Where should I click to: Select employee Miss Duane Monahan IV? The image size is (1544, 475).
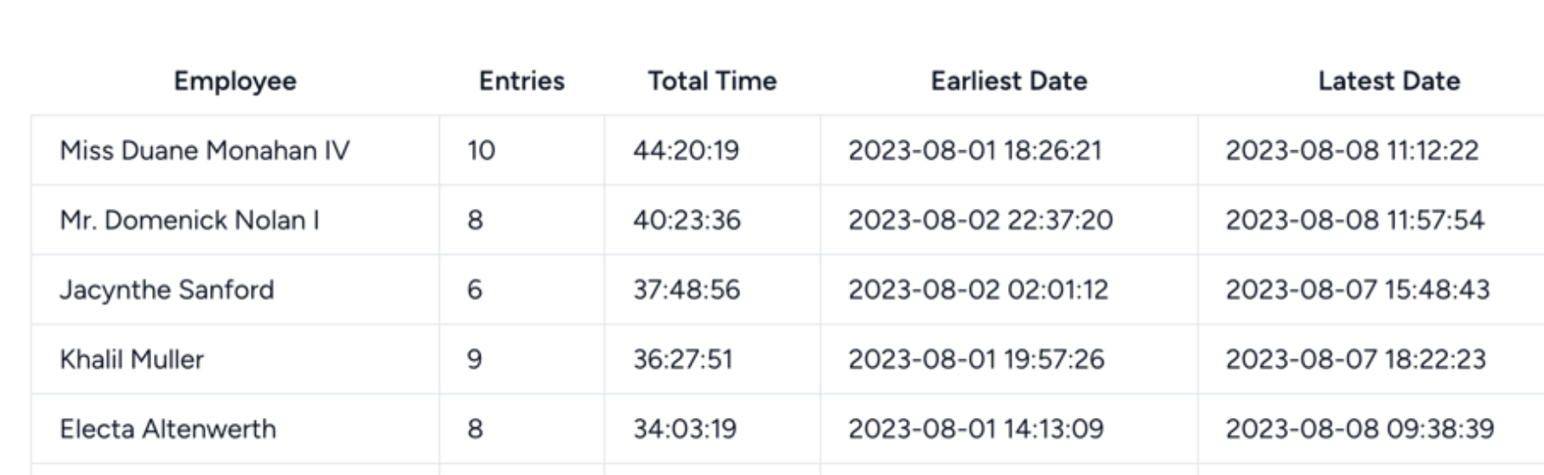205,150
